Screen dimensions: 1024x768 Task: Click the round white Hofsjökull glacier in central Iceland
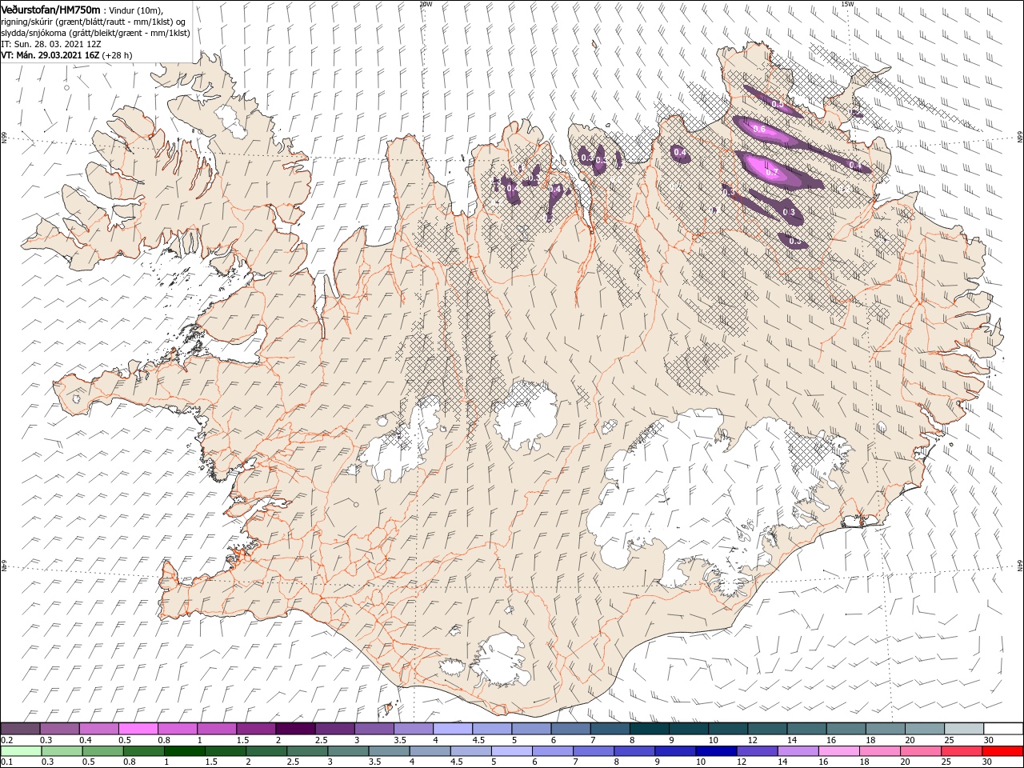[526, 414]
